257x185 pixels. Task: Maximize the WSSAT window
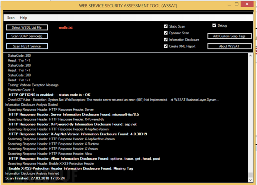point(237,4)
